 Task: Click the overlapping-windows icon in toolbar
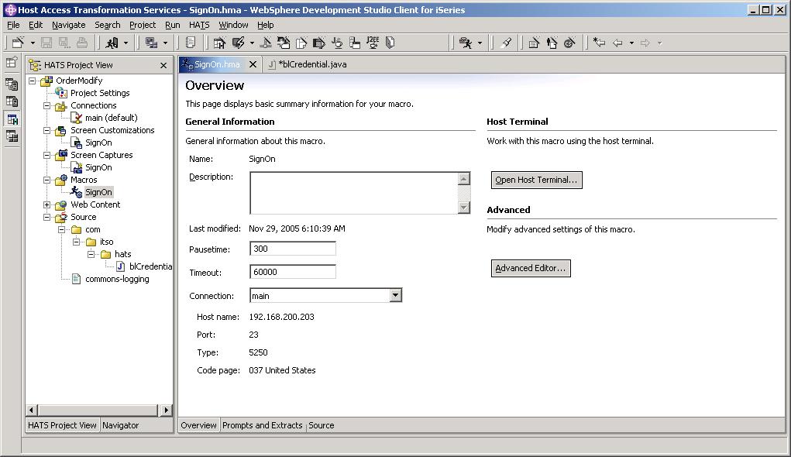pyautogui.click(x=151, y=43)
